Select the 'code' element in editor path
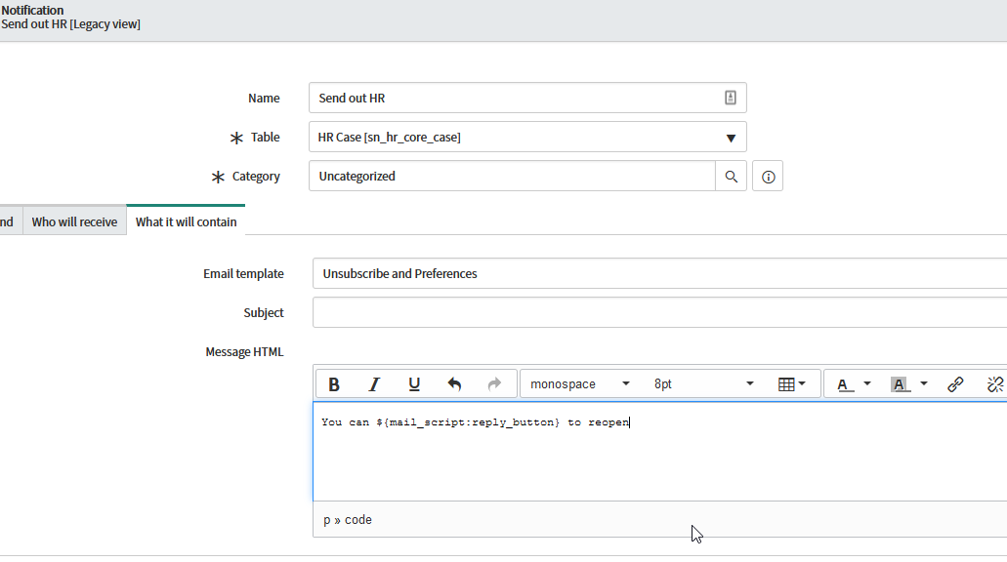Viewport: 1007px width, 562px height. (x=358, y=520)
